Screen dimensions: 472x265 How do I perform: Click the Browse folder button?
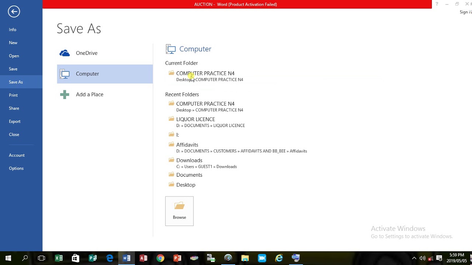click(x=179, y=211)
